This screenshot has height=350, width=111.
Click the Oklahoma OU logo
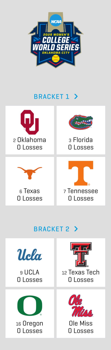coord(30,122)
